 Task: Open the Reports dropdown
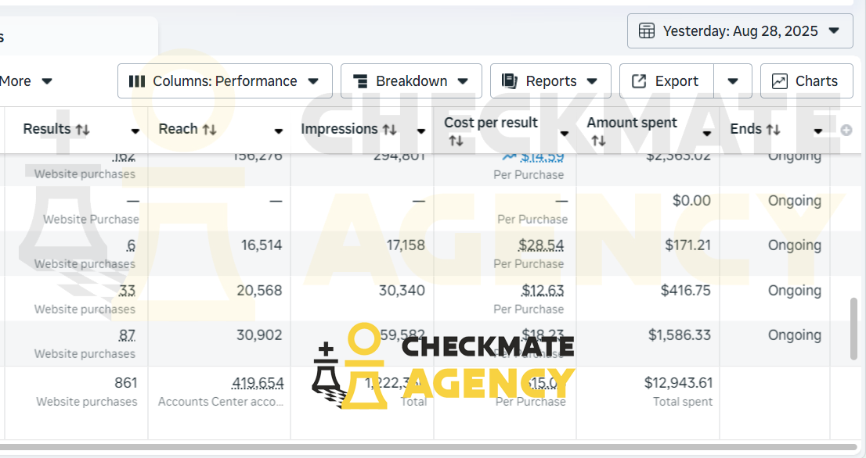coord(550,81)
